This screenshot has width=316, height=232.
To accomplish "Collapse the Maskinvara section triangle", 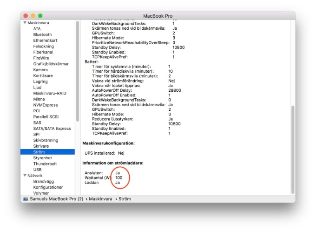I will pos(24,22).
